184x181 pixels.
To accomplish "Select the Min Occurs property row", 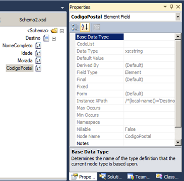I will [x=125, y=115].
